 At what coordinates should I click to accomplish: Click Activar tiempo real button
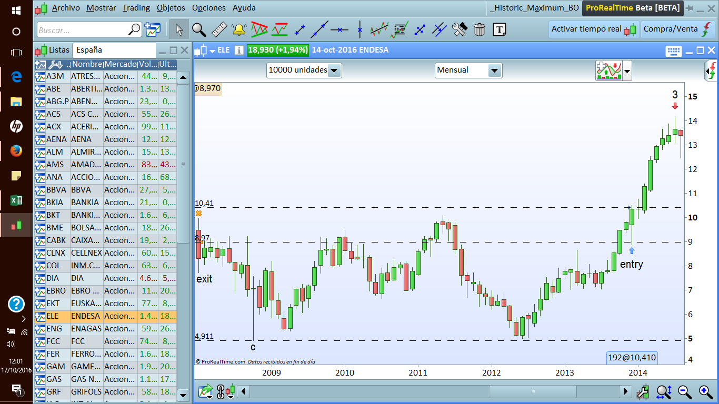point(594,29)
